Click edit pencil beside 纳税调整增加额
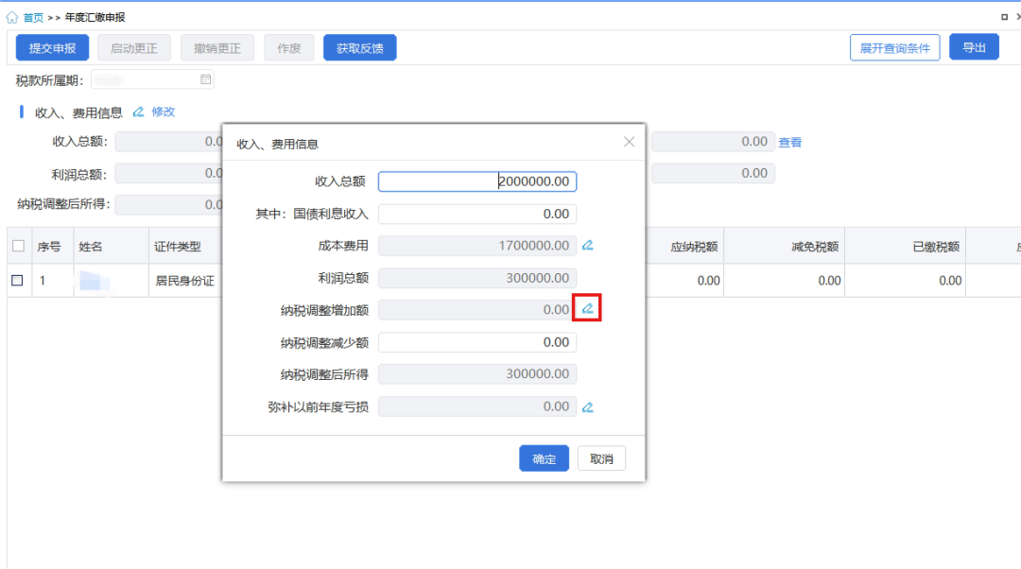Viewport: 1021px width, 569px height. pyautogui.click(x=587, y=309)
